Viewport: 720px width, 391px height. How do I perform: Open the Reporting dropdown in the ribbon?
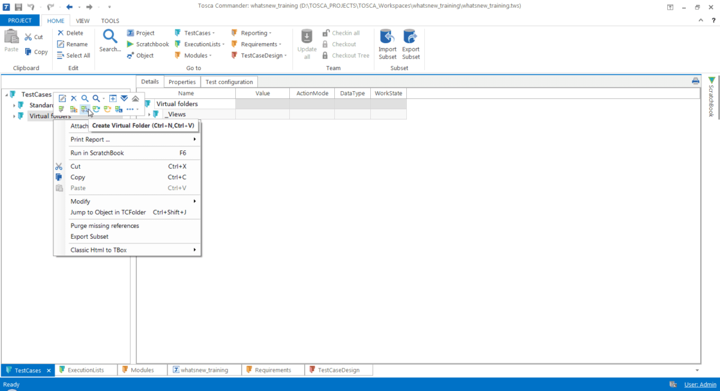coord(251,33)
